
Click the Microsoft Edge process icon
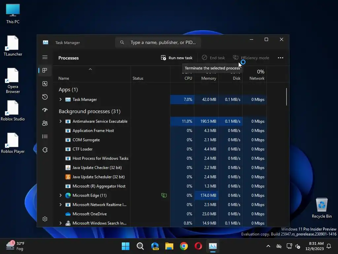click(68, 195)
